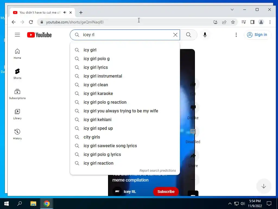Subscribe to the Icey RL channel

[166, 191]
